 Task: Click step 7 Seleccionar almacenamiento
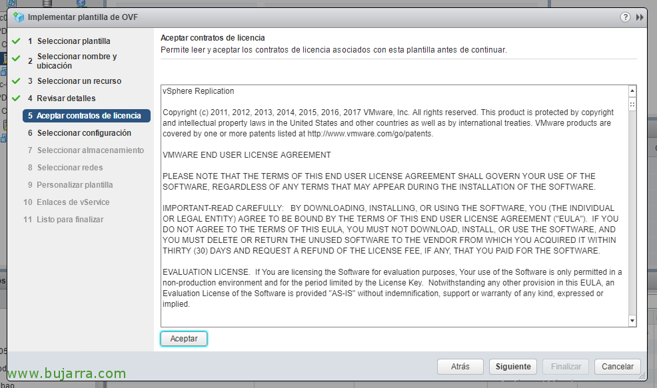[x=86, y=150]
